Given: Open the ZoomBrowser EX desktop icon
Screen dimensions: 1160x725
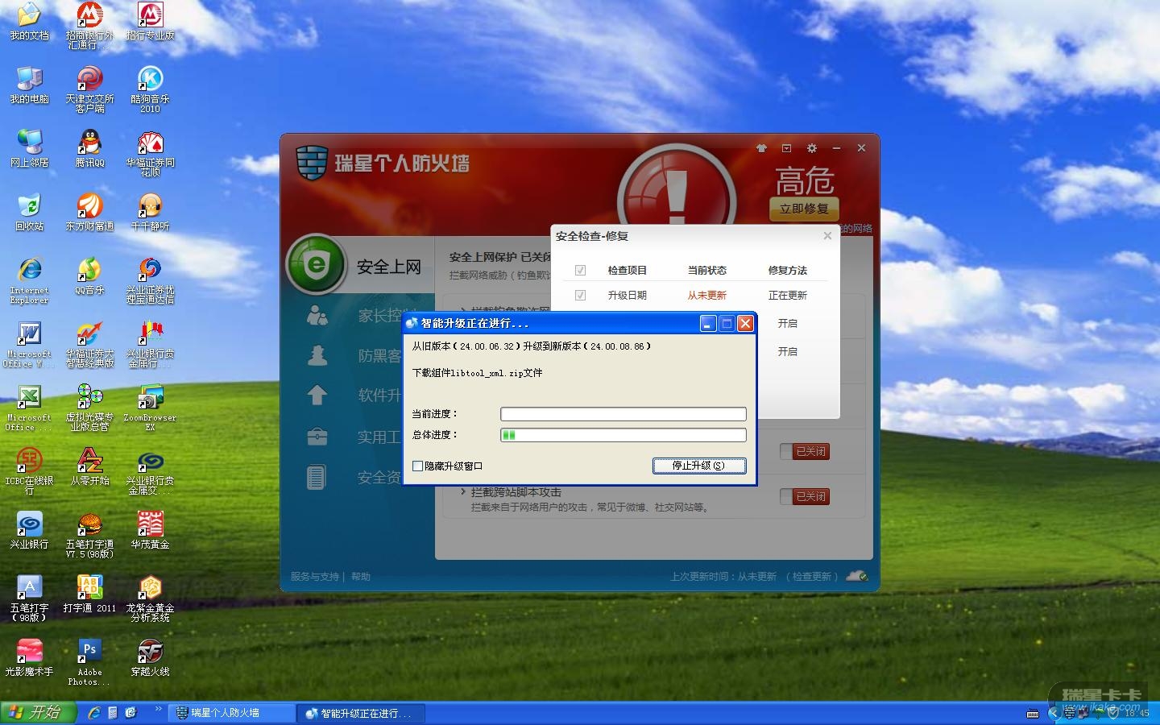Looking at the screenshot, I should click(x=150, y=408).
